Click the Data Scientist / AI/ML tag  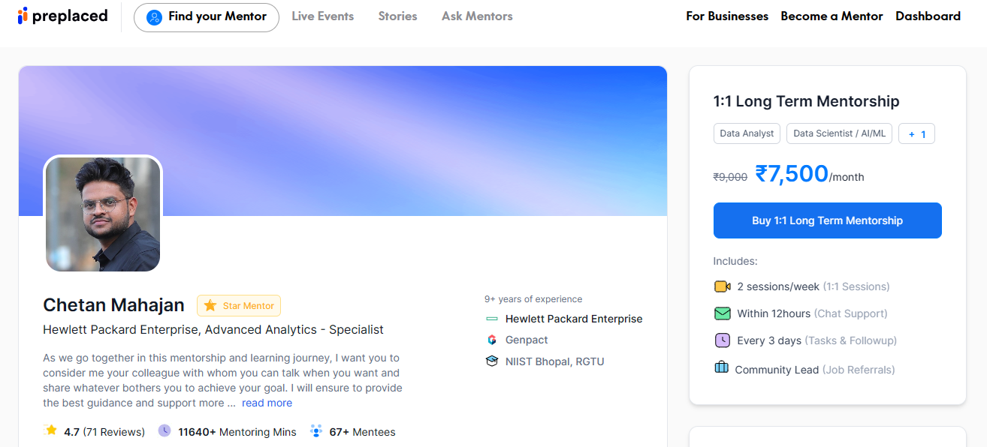[839, 133]
